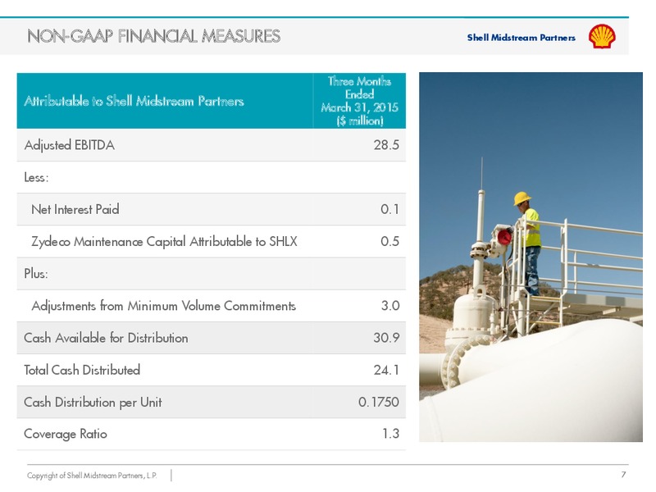Click the Net Interest Paid value 0.1

(389, 209)
